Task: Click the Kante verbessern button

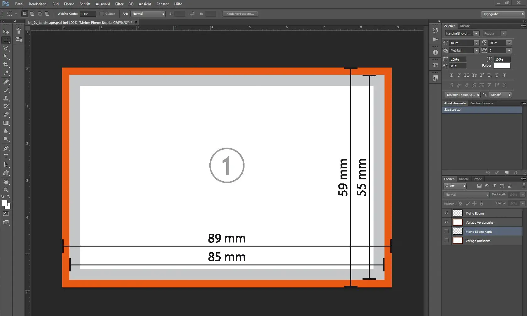Action: pos(240,14)
